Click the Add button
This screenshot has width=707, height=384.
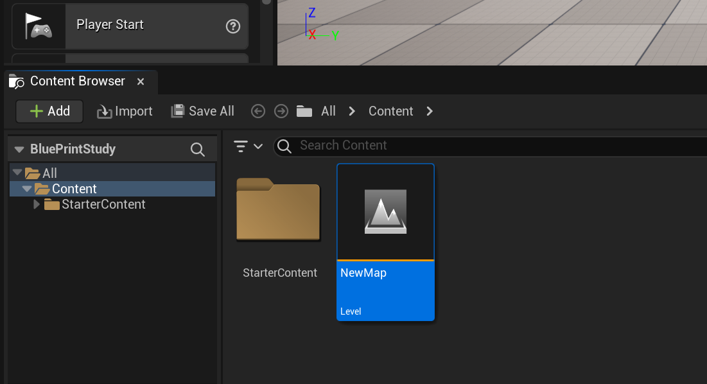(49, 111)
